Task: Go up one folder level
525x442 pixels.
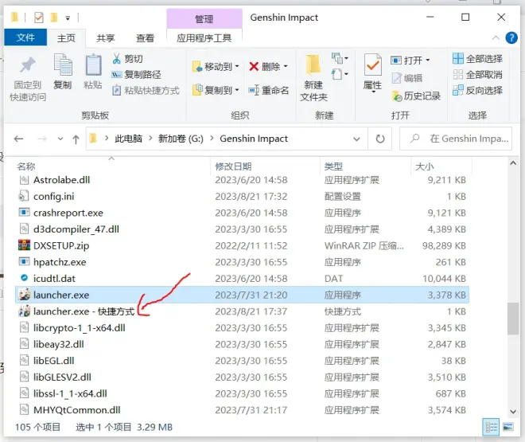Action: point(76,139)
